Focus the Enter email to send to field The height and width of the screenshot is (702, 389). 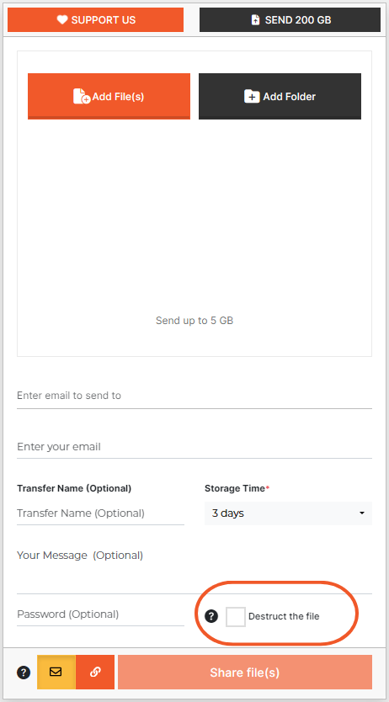click(x=194, y=396)
